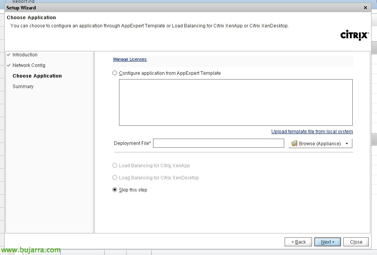Click the Choose Application heading text
This screenshot has height=255, width=377.
tap(31, 17)
